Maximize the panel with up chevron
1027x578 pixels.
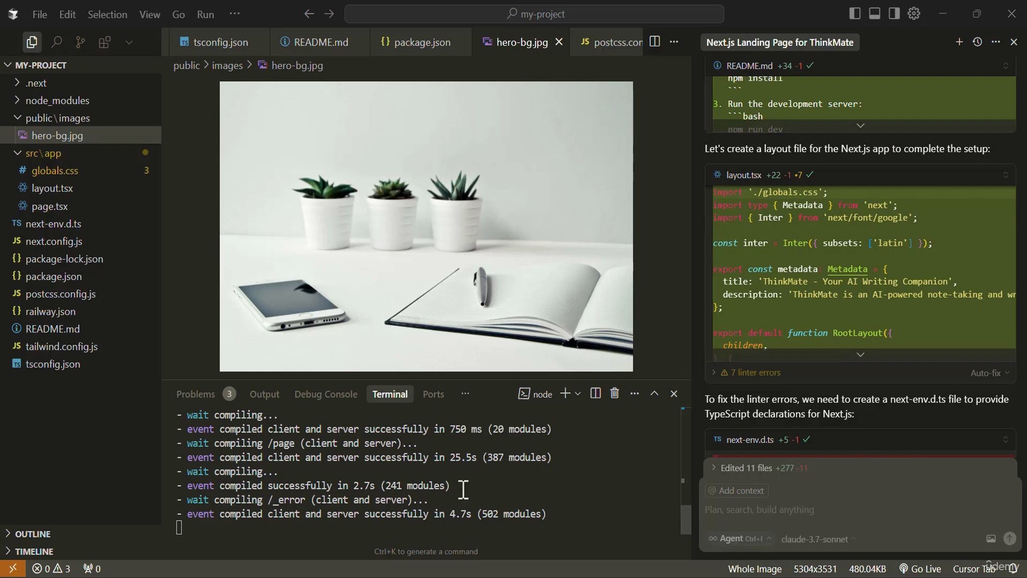click(x=654, y=394)
